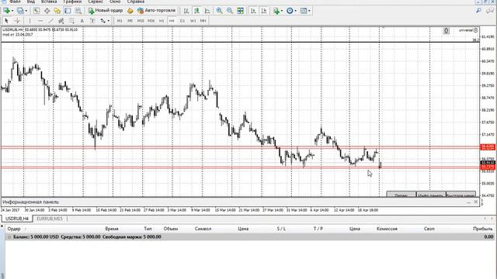Open the Сервис menu
This screenshot has height=279, width=497.
(96, 2)
